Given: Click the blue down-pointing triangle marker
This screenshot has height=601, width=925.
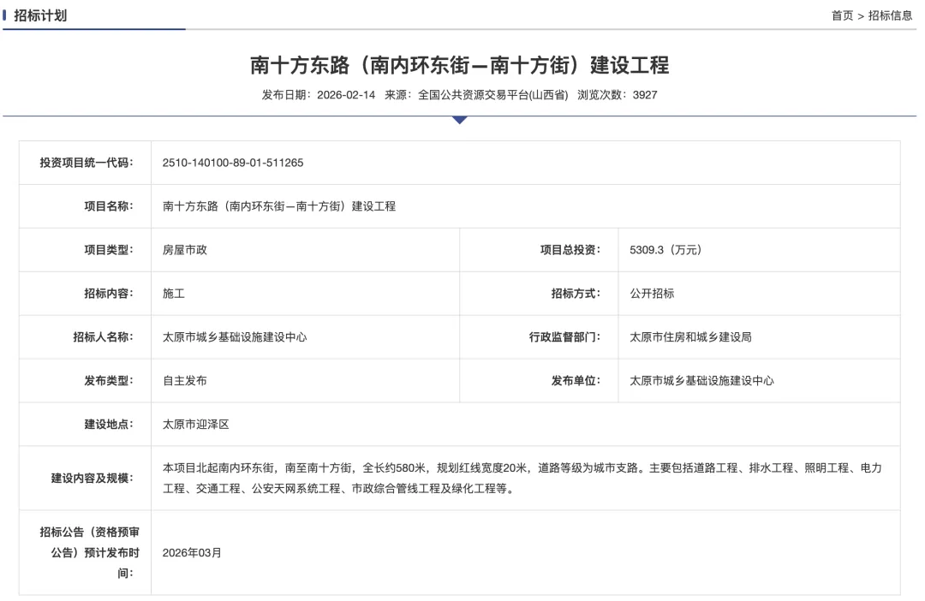Looking at the screenshot, I should point(460,120).
